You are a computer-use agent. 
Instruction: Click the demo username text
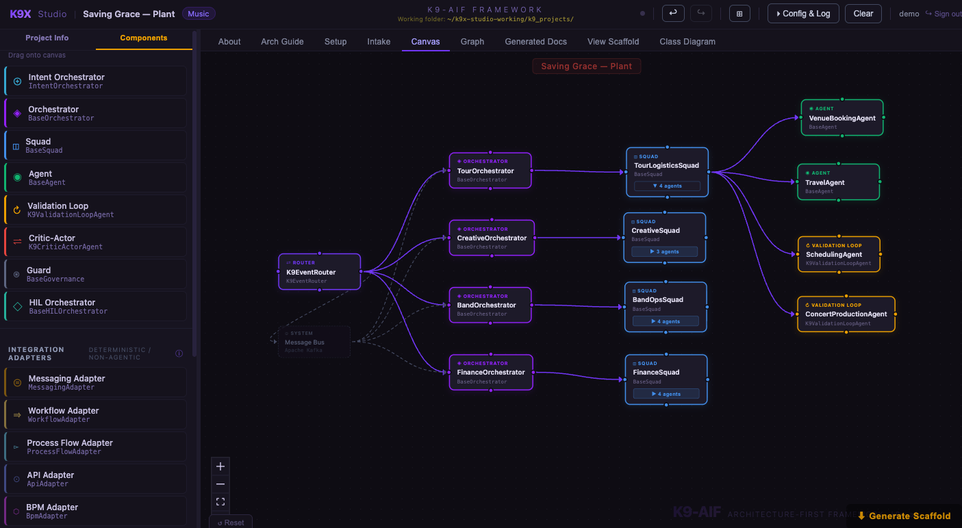click(909, 14)
